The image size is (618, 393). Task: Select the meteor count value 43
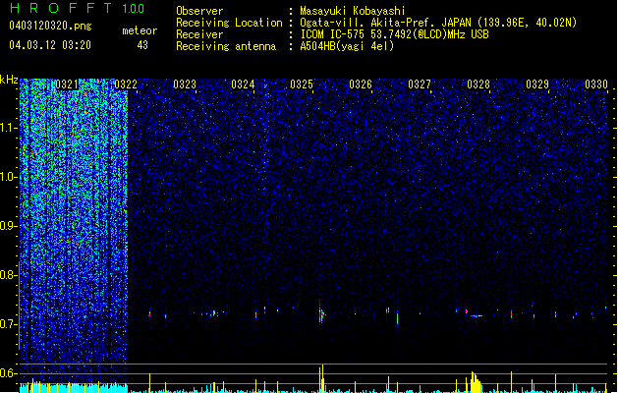tap(142, 45)
